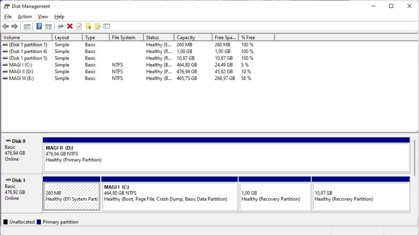The height and width of the screenshot is (235, 419).
Task: Select the (Disk 1 partition 5) volume name
Action: (x=28, y=58)
